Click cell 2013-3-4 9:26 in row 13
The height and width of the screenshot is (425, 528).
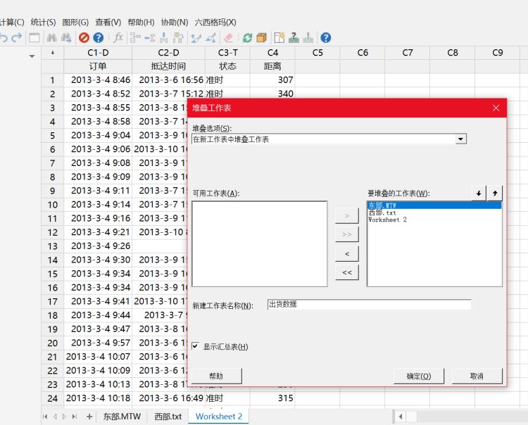(98, 246)
